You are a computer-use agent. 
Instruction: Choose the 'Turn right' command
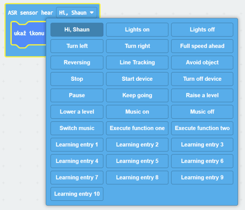137,46
